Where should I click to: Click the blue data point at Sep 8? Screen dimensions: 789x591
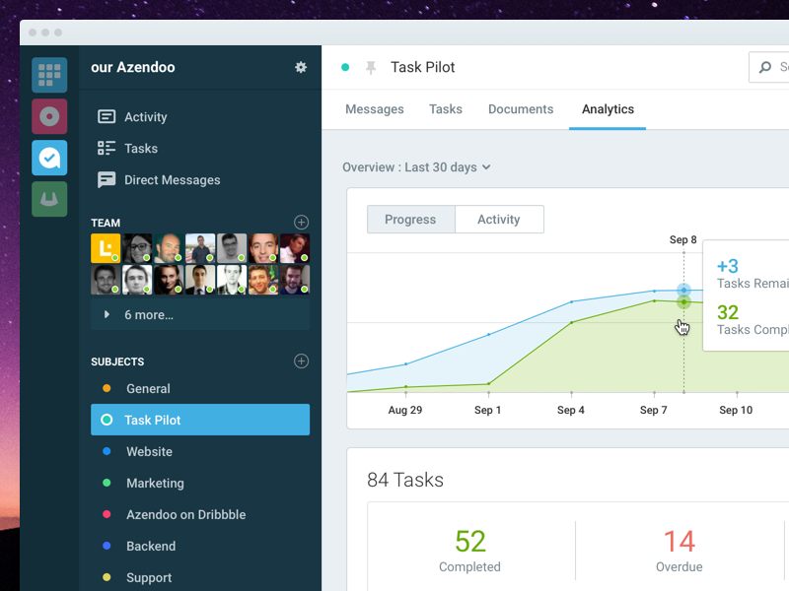(683, 290)
